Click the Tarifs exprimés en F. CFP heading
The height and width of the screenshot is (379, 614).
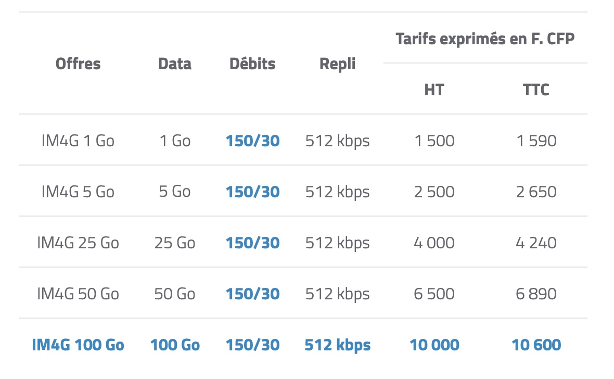coord(485,39)
